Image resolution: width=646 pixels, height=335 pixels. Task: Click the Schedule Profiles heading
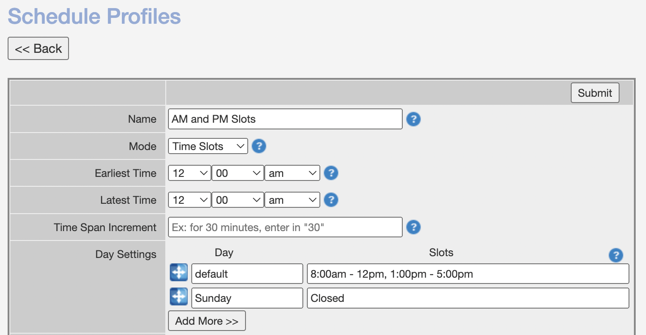95,16
